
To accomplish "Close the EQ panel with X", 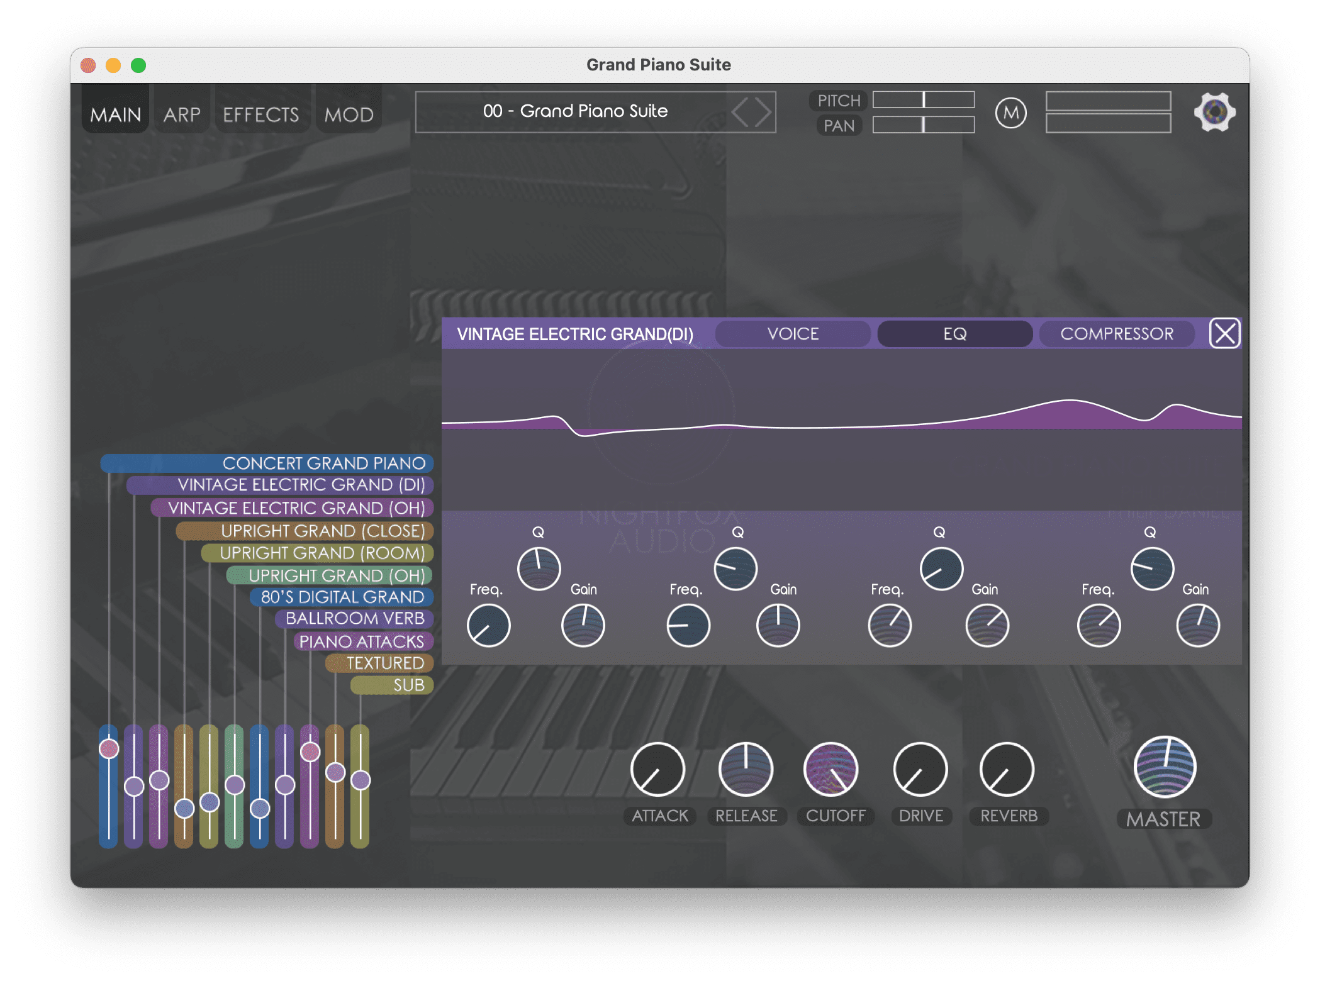I will 1224,333.
